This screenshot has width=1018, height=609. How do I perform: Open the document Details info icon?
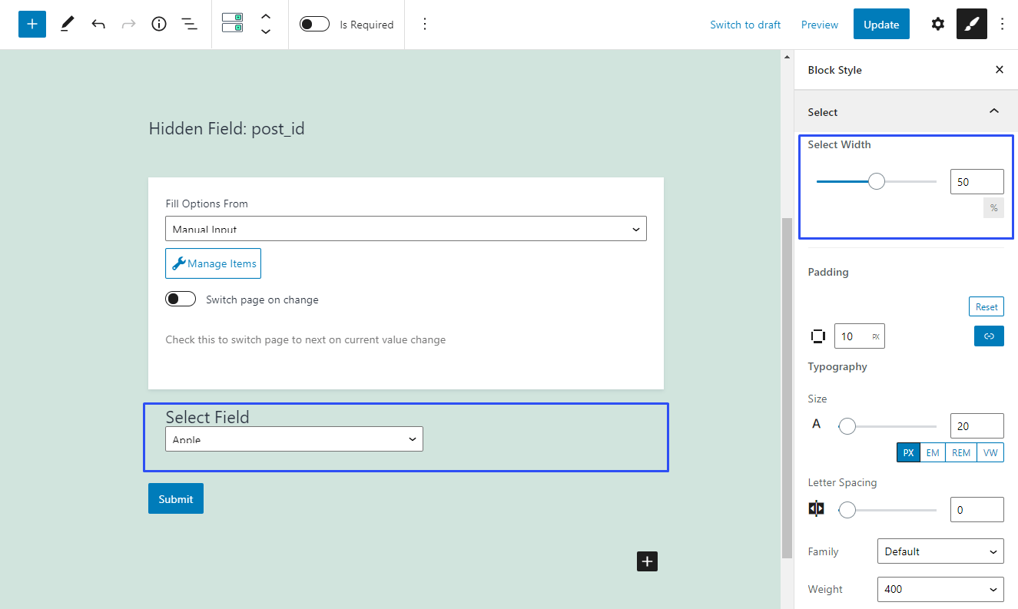pos(159,24)
